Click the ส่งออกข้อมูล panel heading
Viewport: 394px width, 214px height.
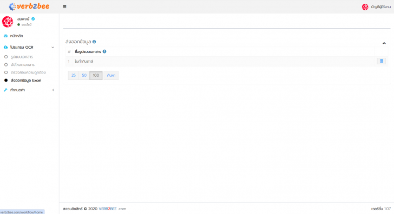pyautogui.click(x=78, y=42)
